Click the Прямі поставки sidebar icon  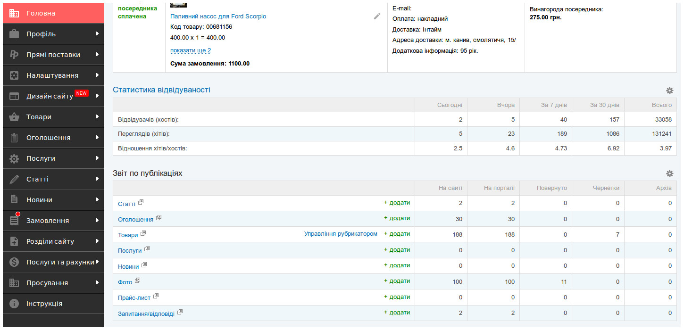click(14, 55)
